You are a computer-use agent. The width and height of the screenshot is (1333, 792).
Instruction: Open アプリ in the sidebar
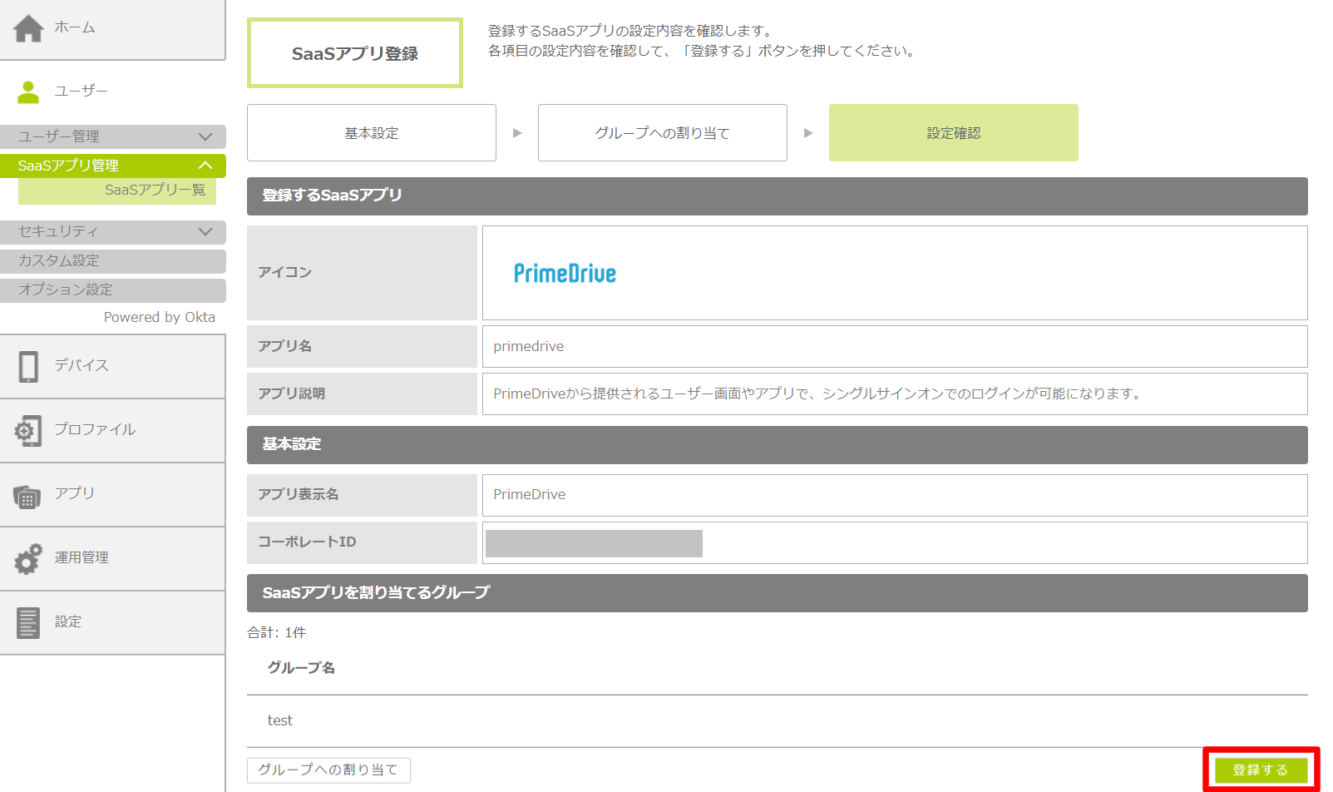point(112,494)
